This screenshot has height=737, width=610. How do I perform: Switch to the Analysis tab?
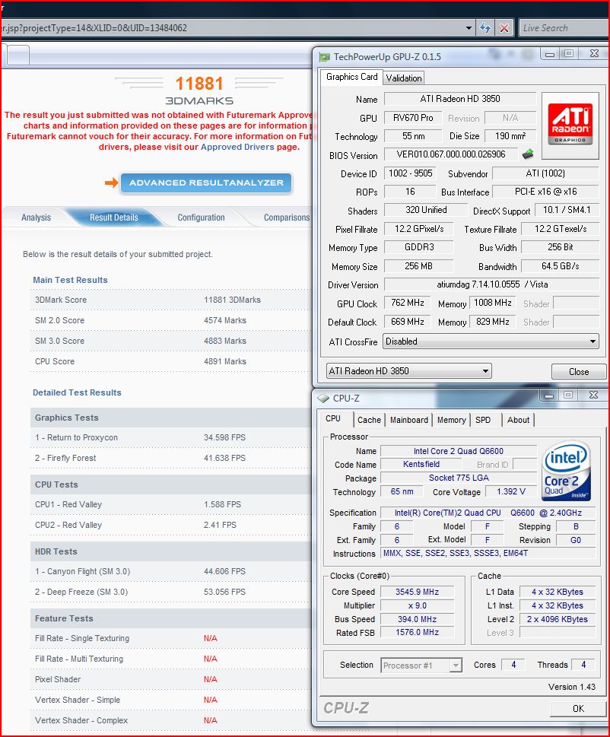36,218
